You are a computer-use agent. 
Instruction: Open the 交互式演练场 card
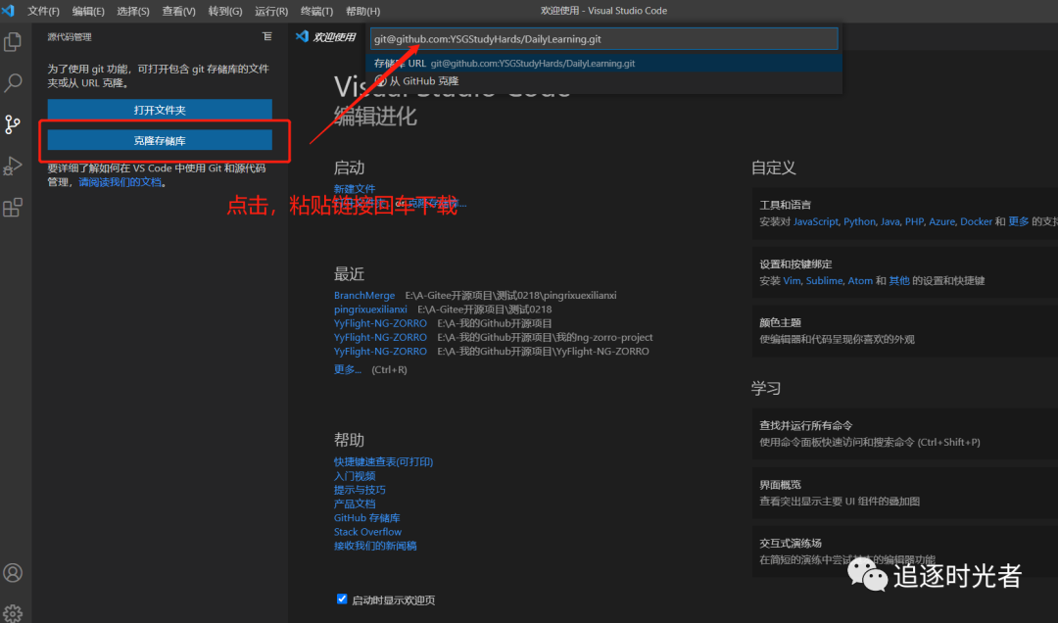[x=905, y=551]
